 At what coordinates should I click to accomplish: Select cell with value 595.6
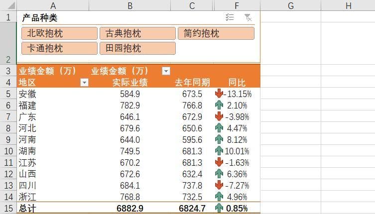click(192, 140)
